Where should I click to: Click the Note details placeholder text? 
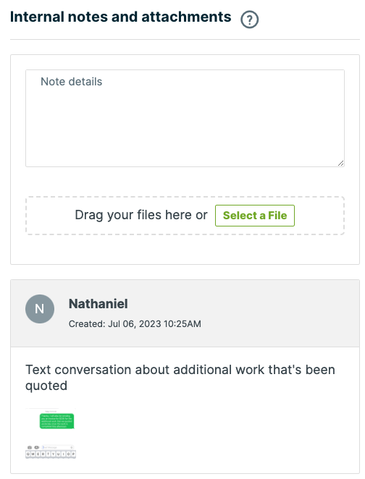tap(71, 82)
